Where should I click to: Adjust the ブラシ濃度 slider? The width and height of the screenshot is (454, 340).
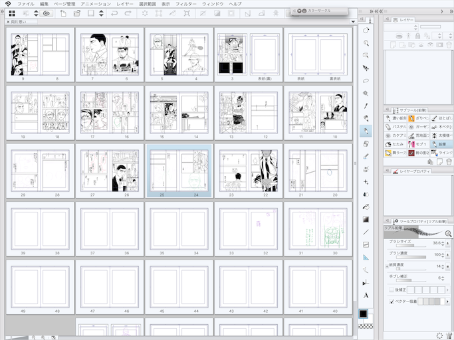tap(411, 257)
